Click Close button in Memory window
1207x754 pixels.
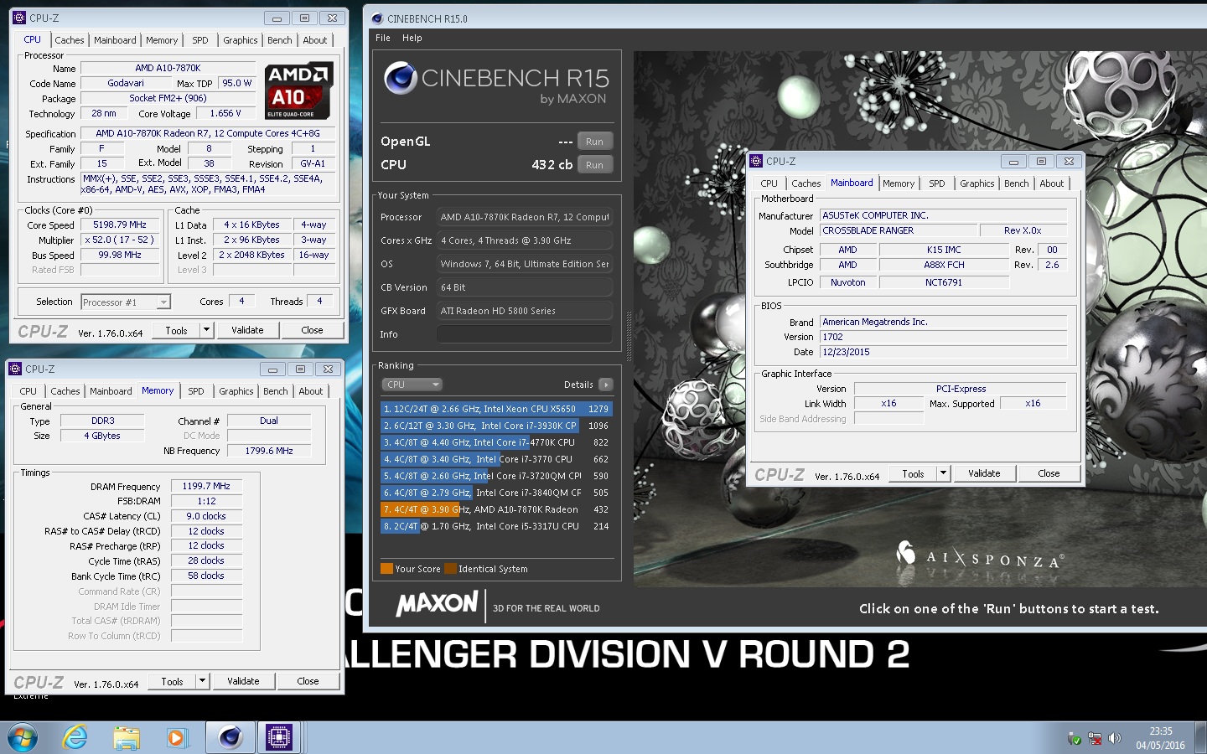click(308, 681)
